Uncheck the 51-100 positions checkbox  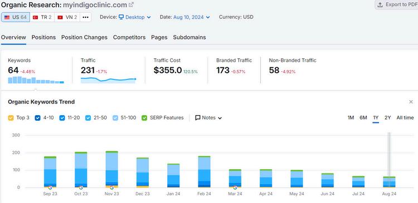(x=115, y=117)
